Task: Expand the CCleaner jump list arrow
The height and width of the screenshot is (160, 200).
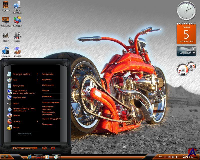Action: point(37,121)
